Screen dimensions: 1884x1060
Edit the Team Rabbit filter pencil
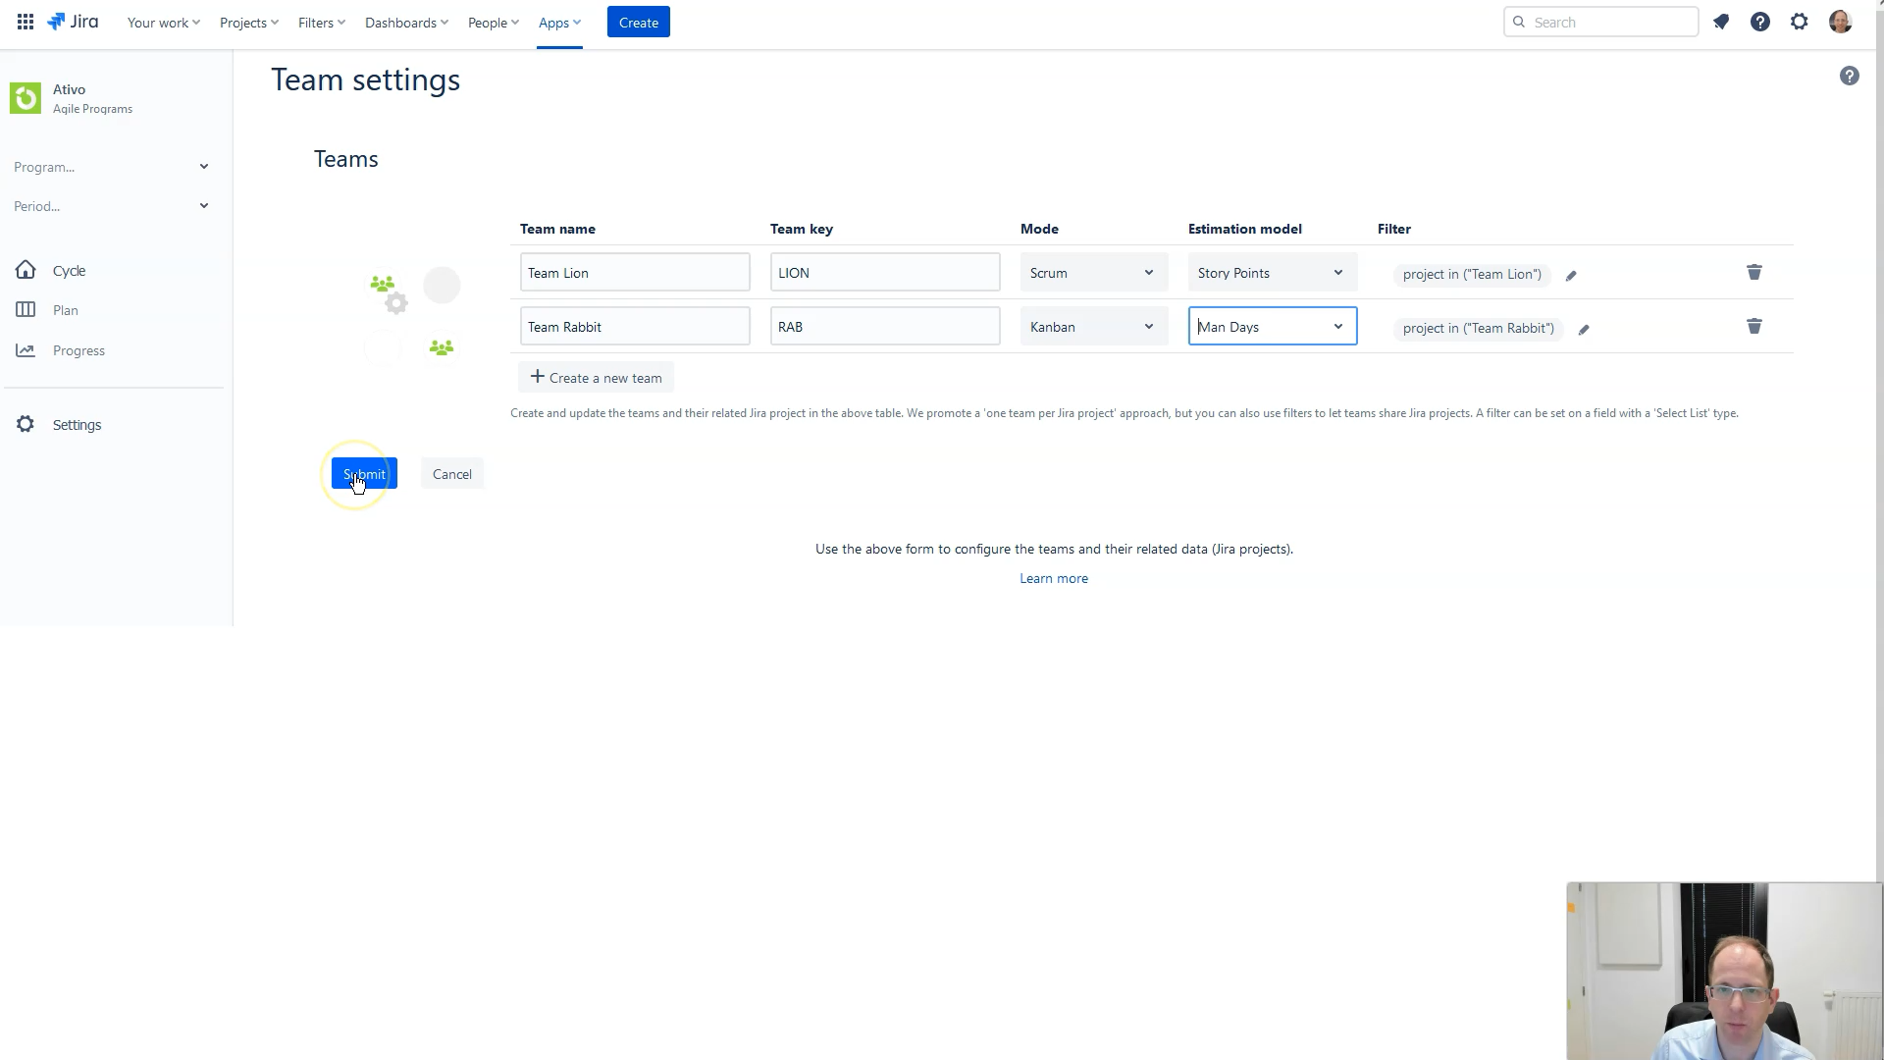(x=1584, y=330)
